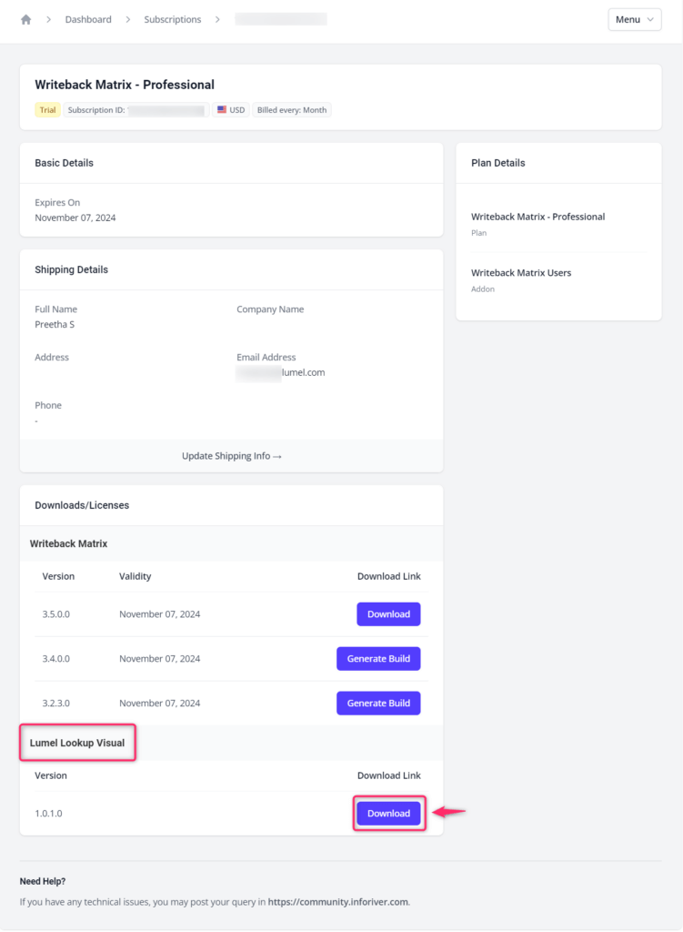Collapse the Plan Details panel
Screen dimensions: 683x932
[497, 162]
